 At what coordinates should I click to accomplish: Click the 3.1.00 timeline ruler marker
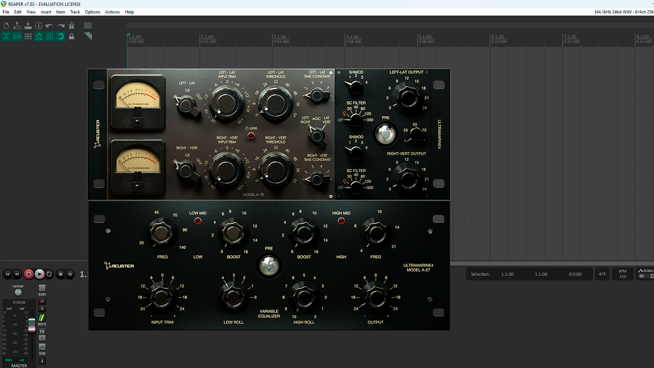(280, 37)
